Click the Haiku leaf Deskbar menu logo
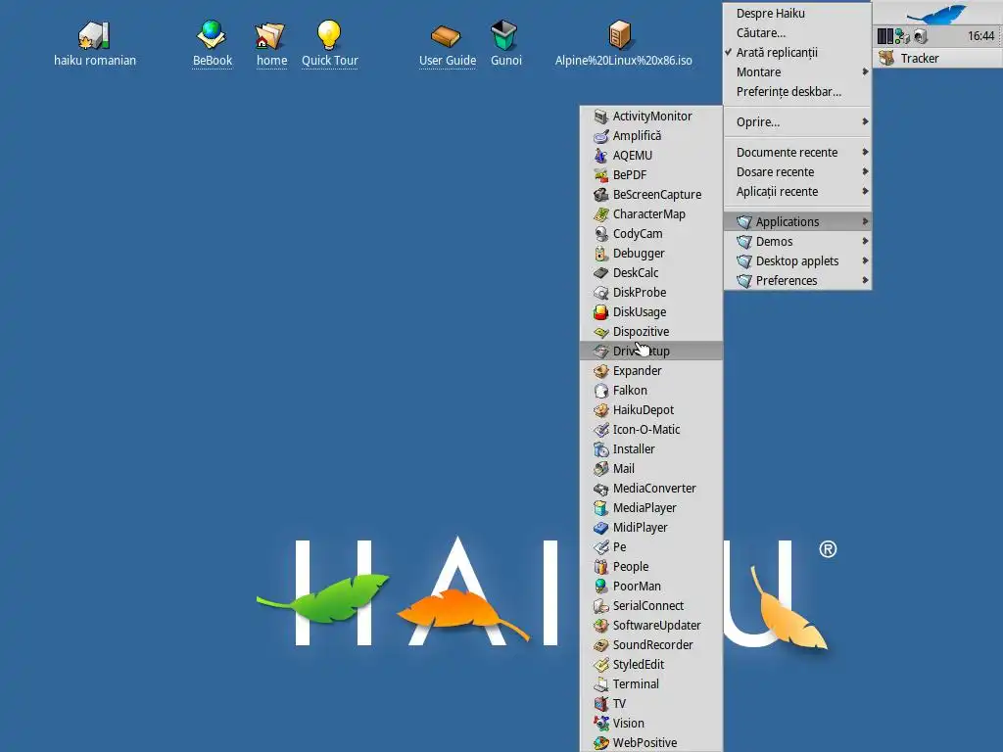1003x752 pixels. coord(937,14)
